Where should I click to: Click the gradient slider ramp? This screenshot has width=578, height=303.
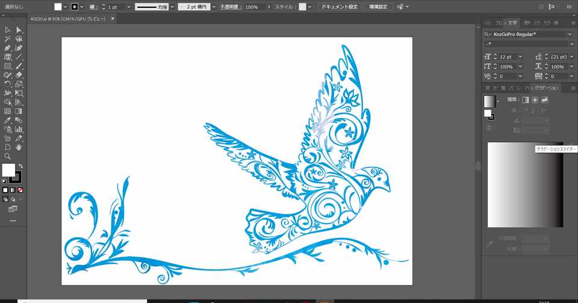tap(525, 184)
